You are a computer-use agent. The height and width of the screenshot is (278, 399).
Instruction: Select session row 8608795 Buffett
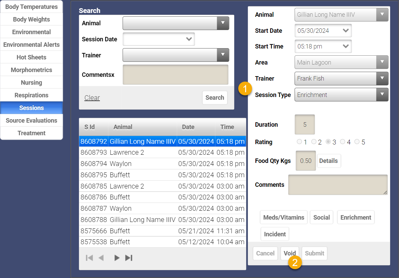163,175
